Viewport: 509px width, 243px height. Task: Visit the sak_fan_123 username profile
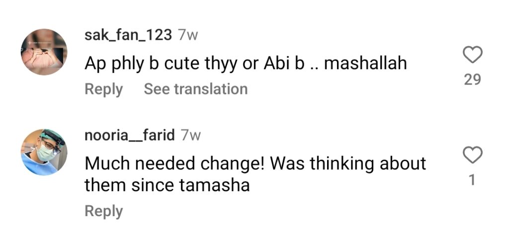click(x=128, y=35)
